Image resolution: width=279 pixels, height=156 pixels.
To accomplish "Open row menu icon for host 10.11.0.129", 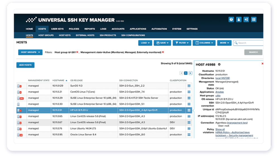I will click(189, 86).
